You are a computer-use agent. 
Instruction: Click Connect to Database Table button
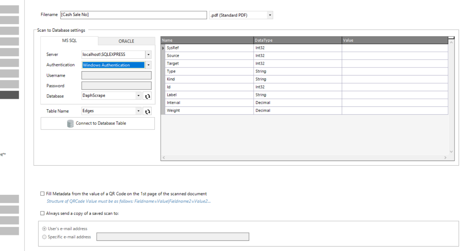pos(97,123)
